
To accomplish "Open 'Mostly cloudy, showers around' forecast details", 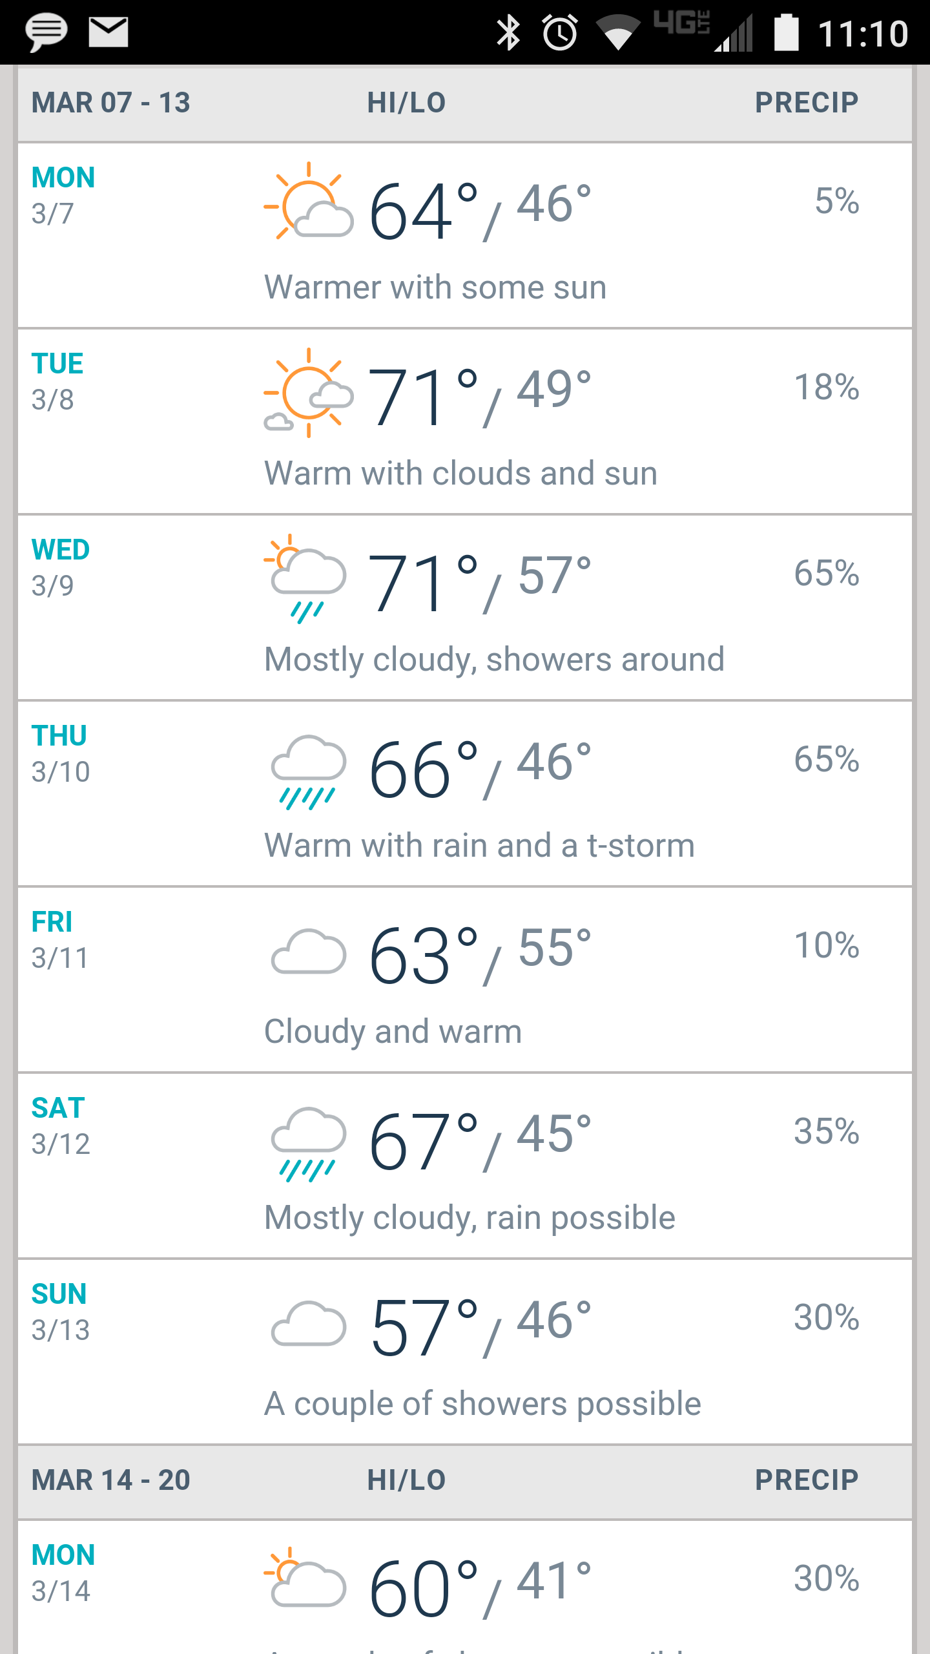I will click(x=494, y=660).
